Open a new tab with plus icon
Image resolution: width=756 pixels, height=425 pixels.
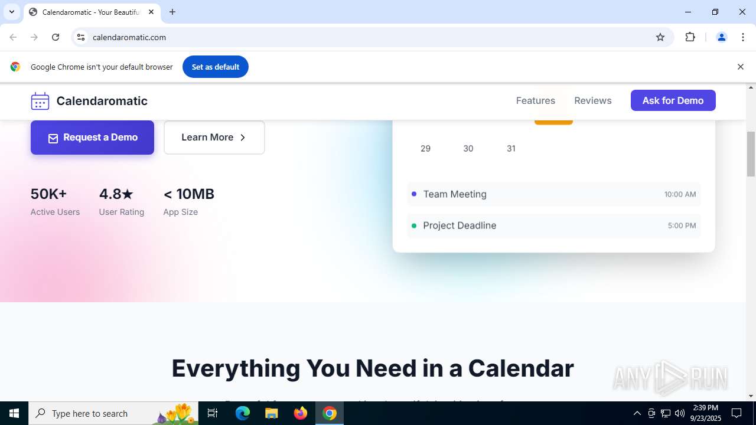click(172, 12)
